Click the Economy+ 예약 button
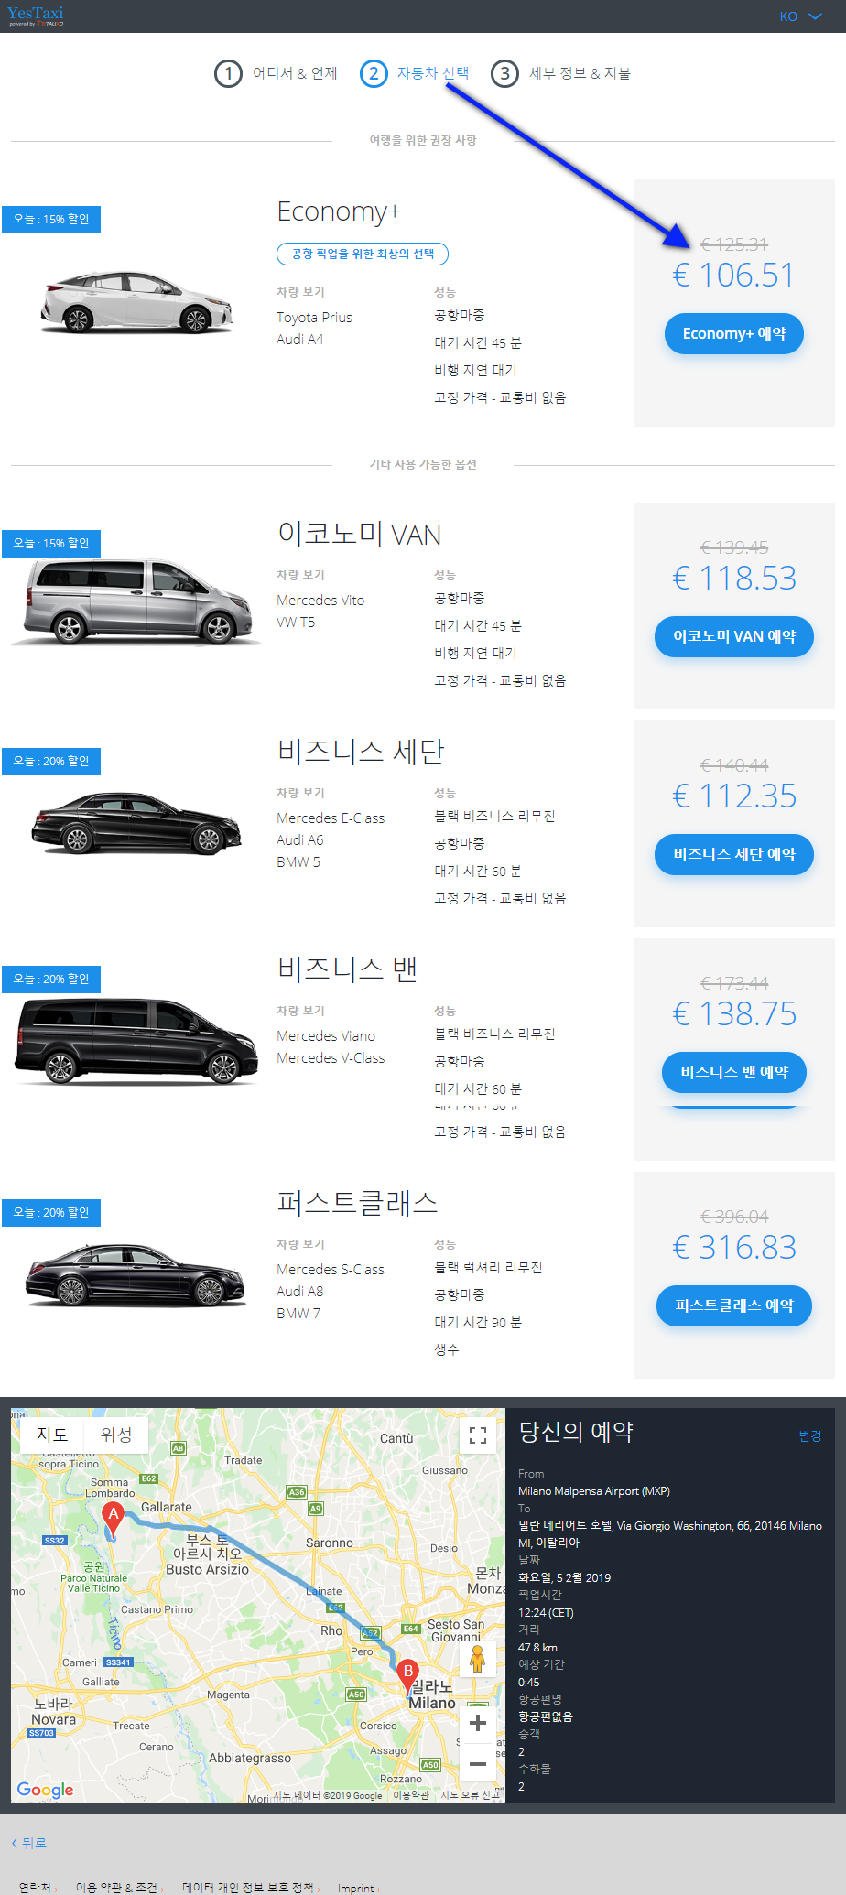Viewport: 846px width, 1895px height. click(x=734, y=333)
